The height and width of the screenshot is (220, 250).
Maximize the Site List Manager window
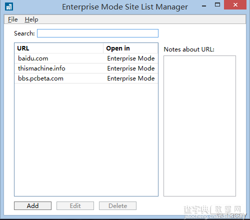[217, 4]
